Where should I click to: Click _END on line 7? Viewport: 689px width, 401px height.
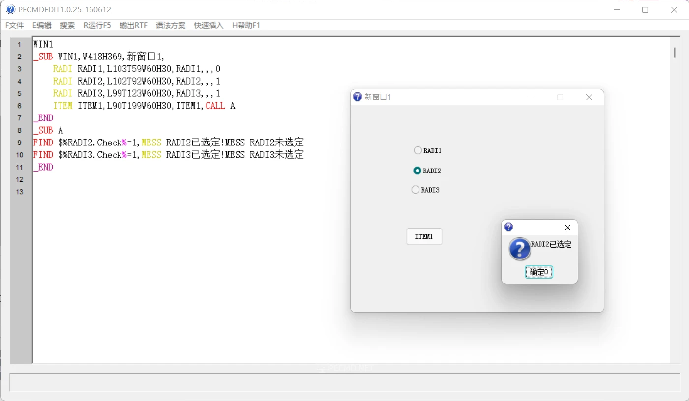(43, 118)
